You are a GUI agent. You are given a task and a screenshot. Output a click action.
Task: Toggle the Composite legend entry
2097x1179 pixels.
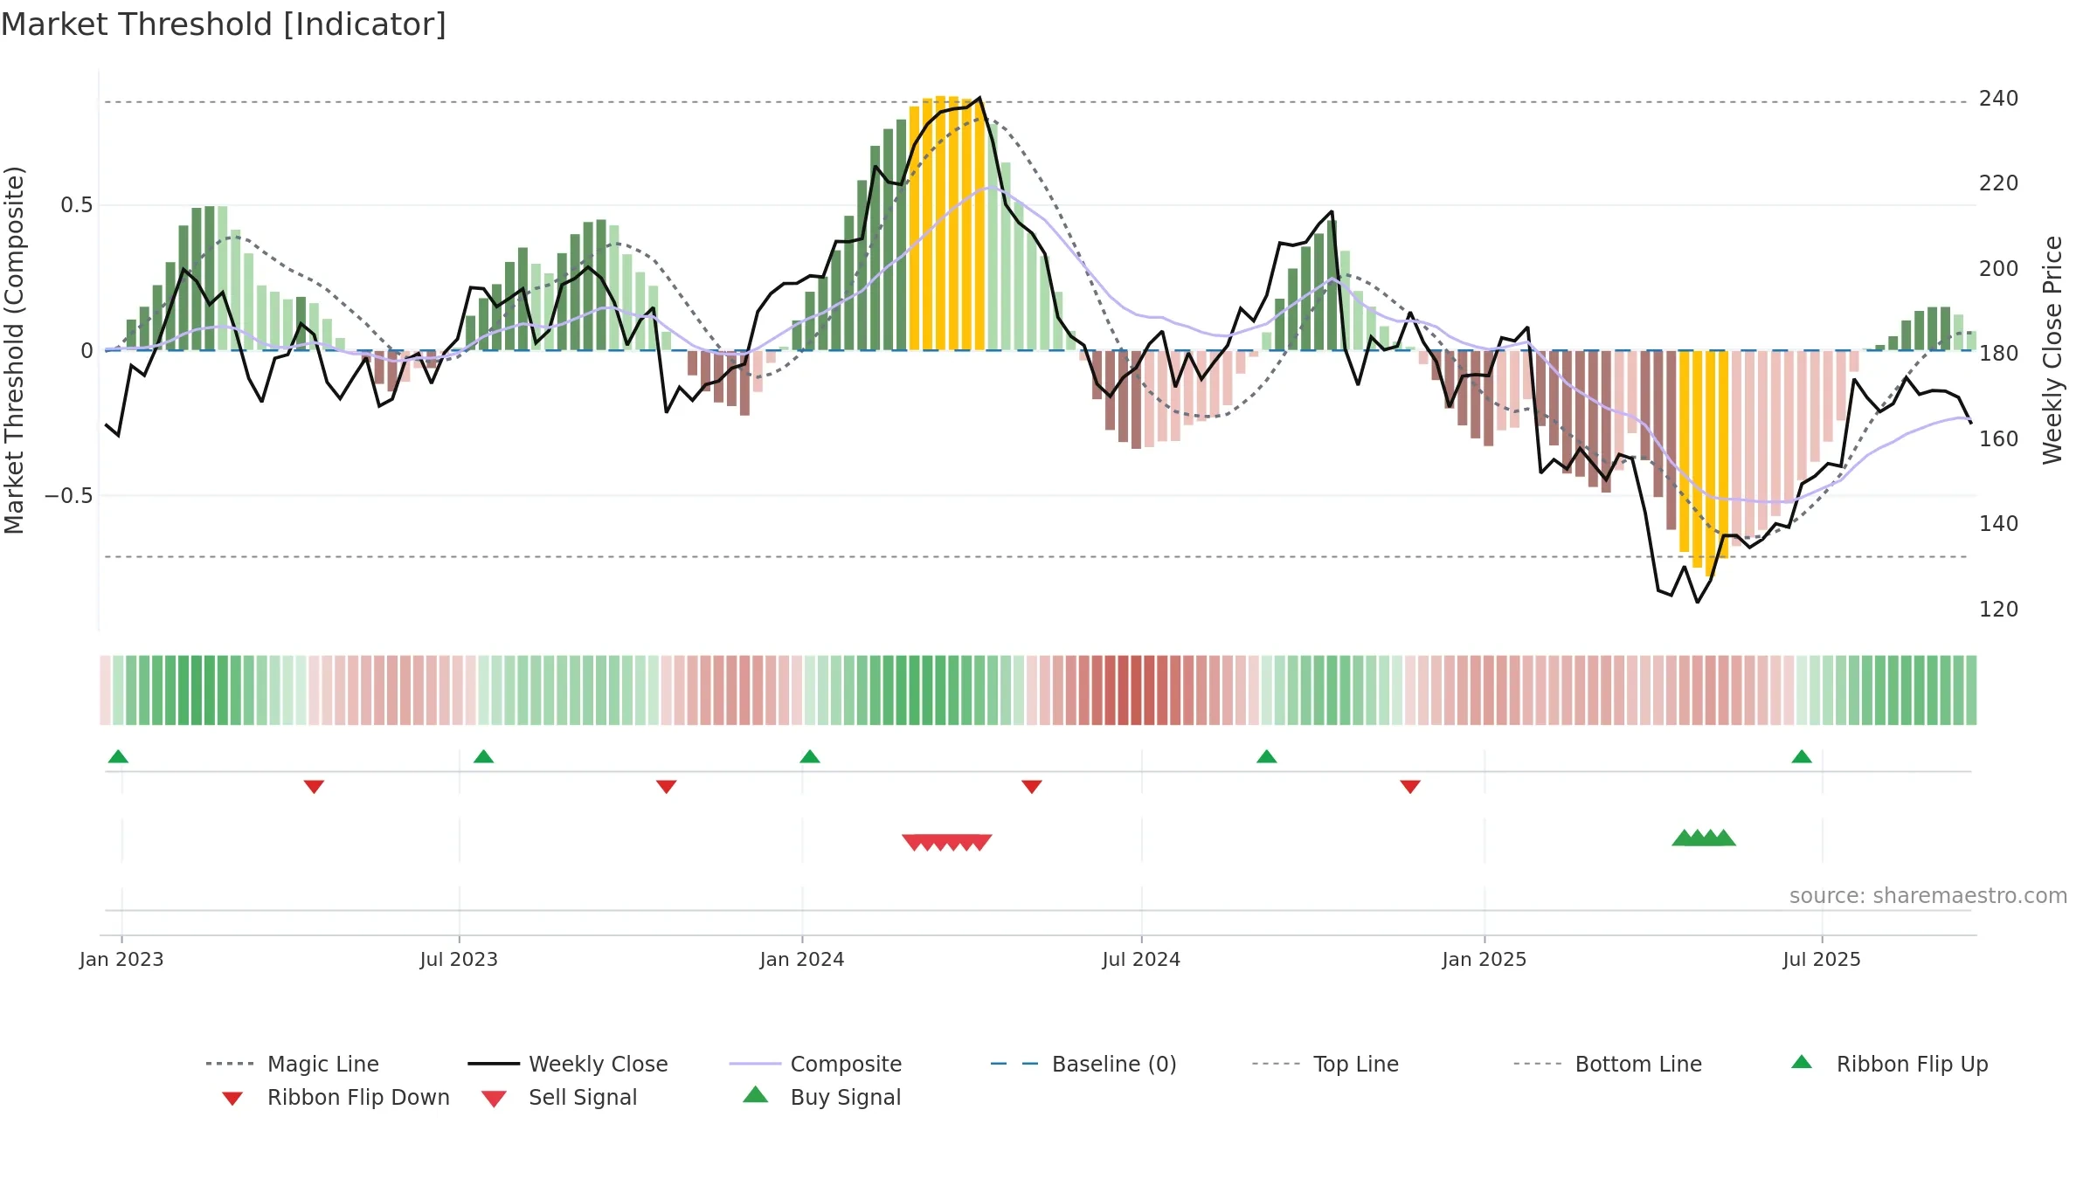815,1064
